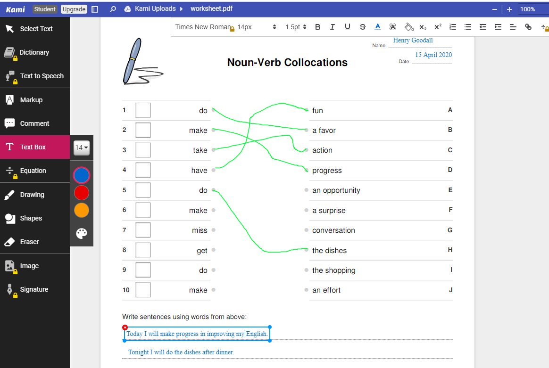Toggle italic formatting

click(332, 27)
